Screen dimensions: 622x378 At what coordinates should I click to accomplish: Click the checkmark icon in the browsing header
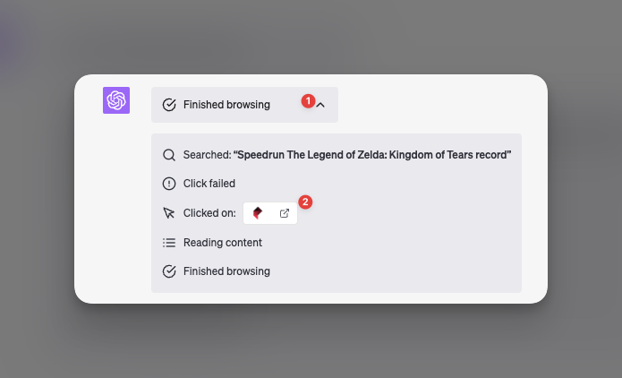click(x=169, y=105)
